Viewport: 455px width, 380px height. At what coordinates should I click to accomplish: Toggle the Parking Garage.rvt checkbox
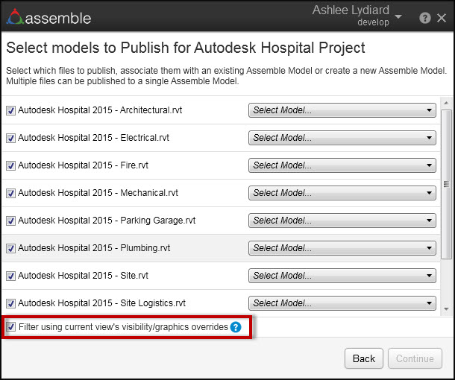coord(10,221)
